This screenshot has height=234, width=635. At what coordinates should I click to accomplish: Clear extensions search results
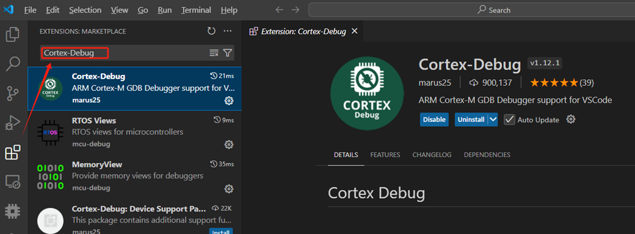tap(214, 53)
